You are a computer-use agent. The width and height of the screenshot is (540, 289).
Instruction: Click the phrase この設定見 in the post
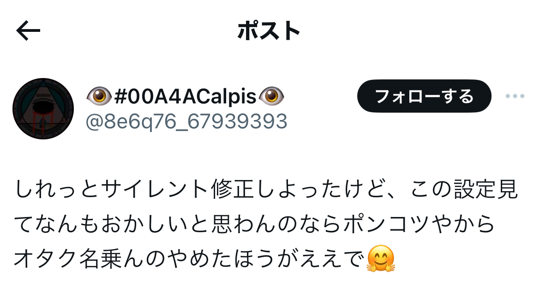[464, 189]
